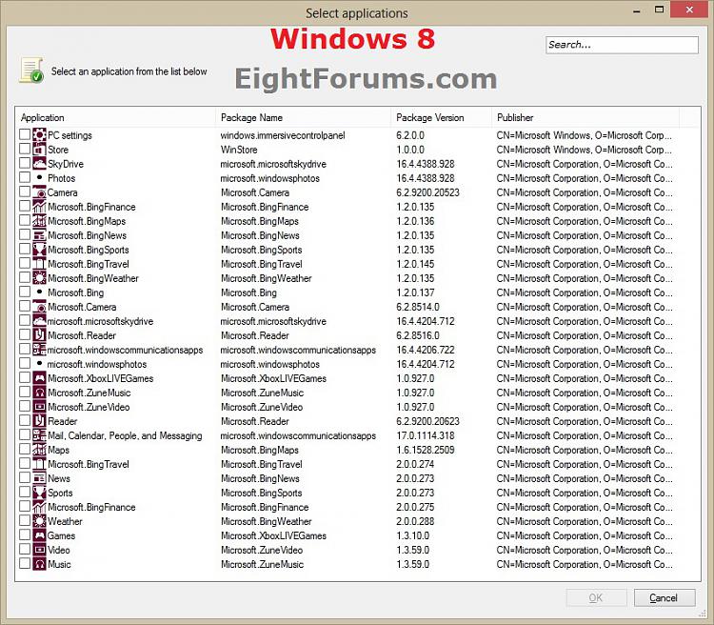This screenshot has height=625, width=714.
Task: Click the Maps app icon
Action: pos(39,450)
